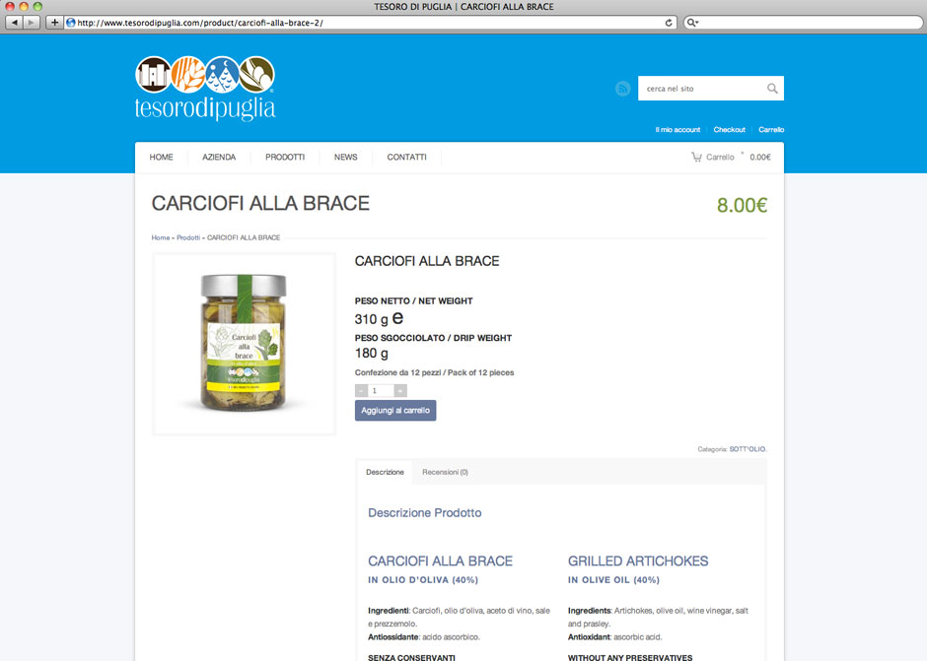Click the browser forward arrow
The width and height of the screenshot is (927, 661).
click(32, 23)
